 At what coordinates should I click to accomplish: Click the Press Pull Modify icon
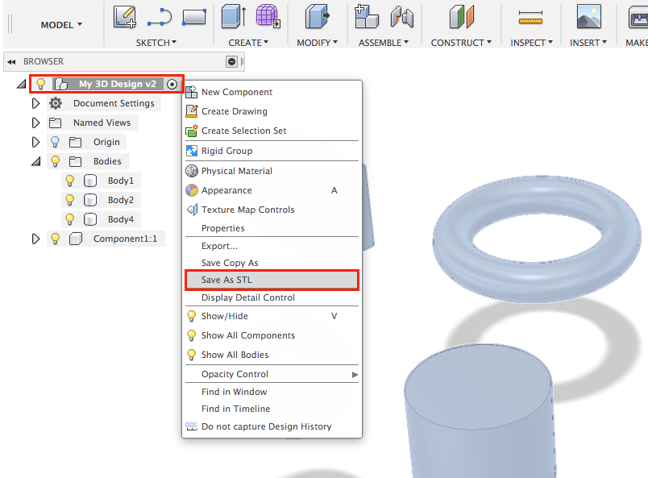click(x=315, y=16)
